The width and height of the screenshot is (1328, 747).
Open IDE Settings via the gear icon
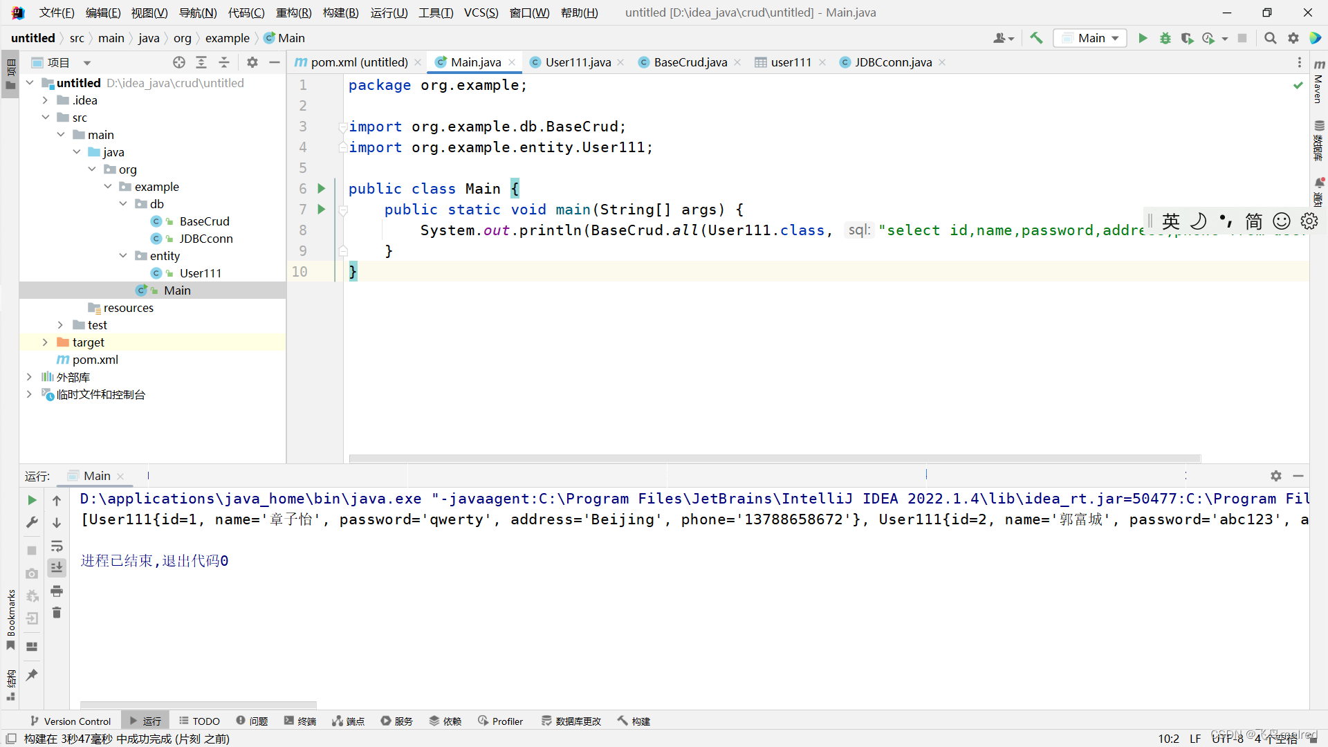point(1293,38)
